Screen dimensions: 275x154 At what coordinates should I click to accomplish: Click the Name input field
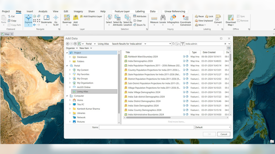tap(146, 127)
